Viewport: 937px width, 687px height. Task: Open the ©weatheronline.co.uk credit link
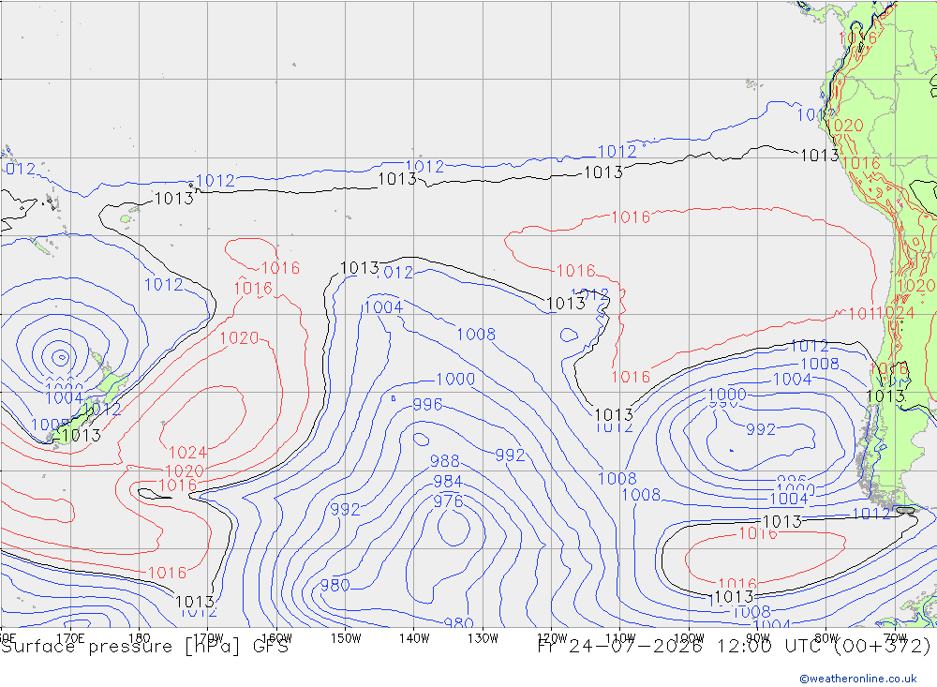(858, 679)
